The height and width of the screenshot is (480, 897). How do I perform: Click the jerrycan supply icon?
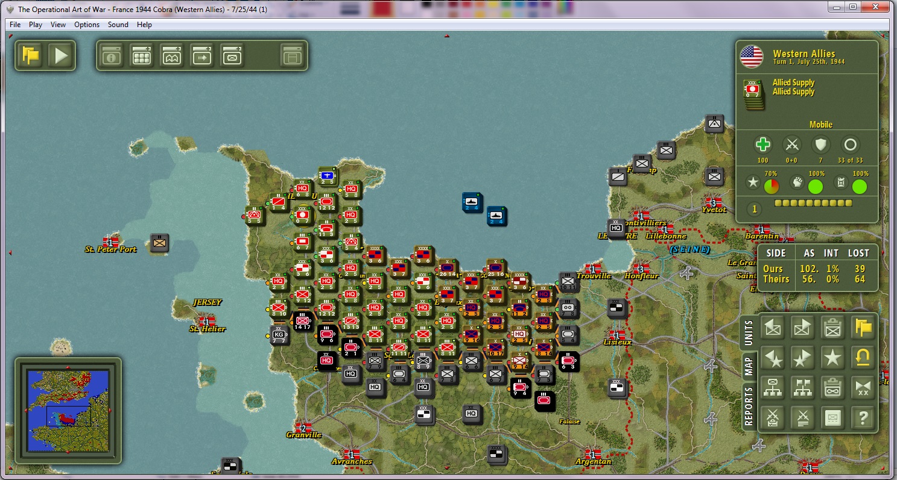coord(842,182)
